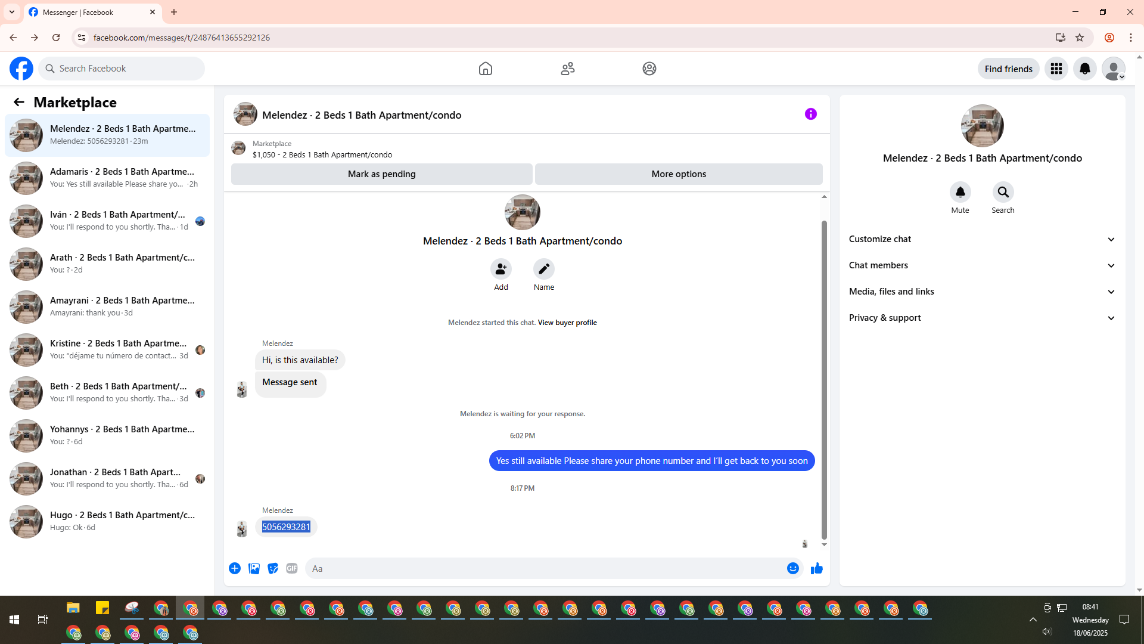Open the Facebook logo home link

click(21, 69)
